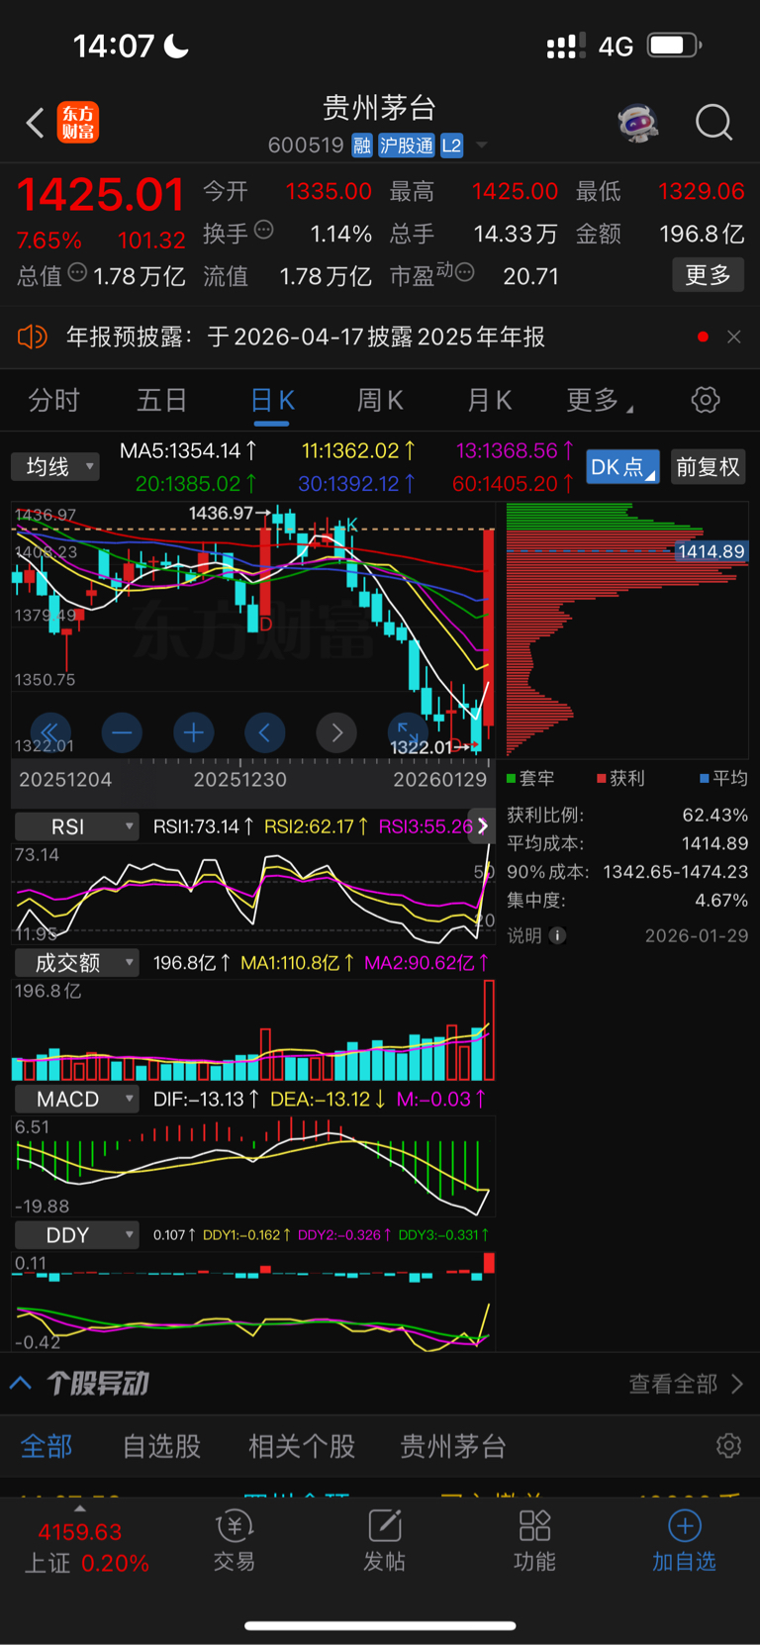760x1645 pixels.
Task: Open the MACD indicator dropdown
Action: tap(76, 1099)
